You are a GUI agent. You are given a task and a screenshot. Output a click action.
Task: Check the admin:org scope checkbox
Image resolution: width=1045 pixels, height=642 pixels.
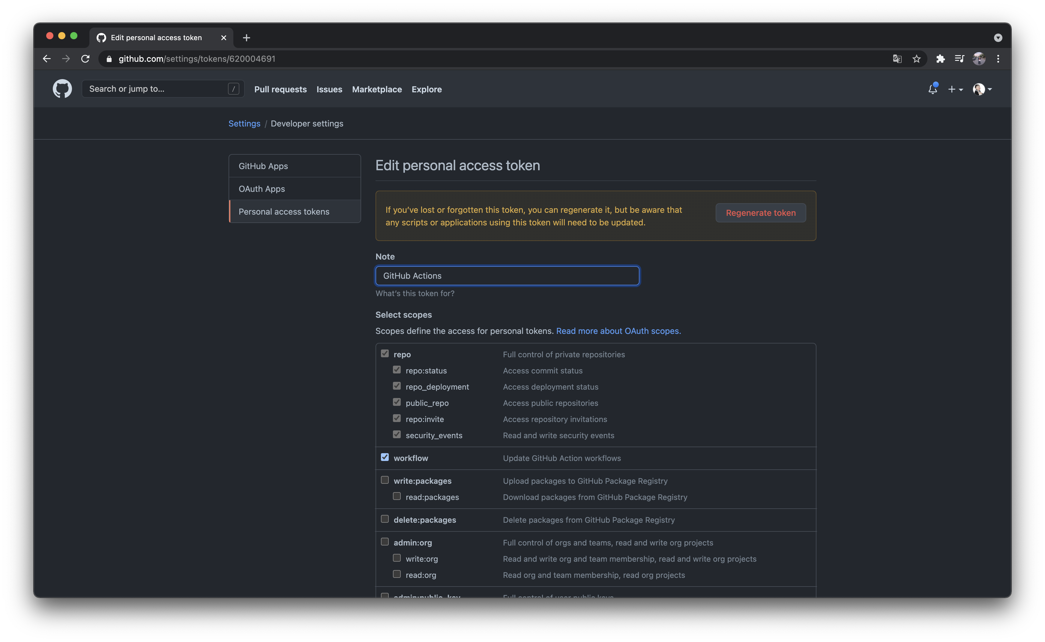[385, 542]
